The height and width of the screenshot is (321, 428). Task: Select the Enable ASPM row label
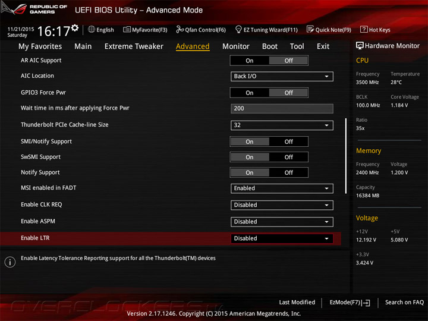pos(38,221)
